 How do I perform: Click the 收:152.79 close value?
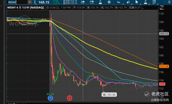pos(121,7)
